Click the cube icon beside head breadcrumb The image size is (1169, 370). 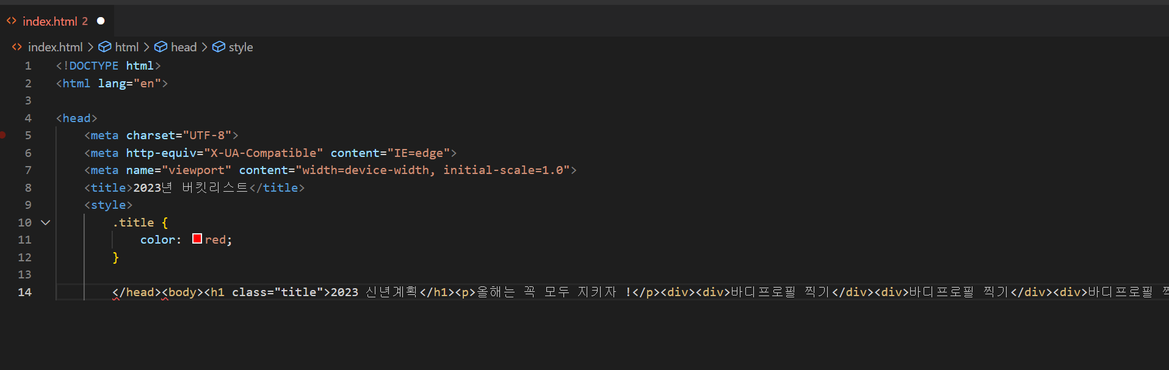[x=161, y=47]
